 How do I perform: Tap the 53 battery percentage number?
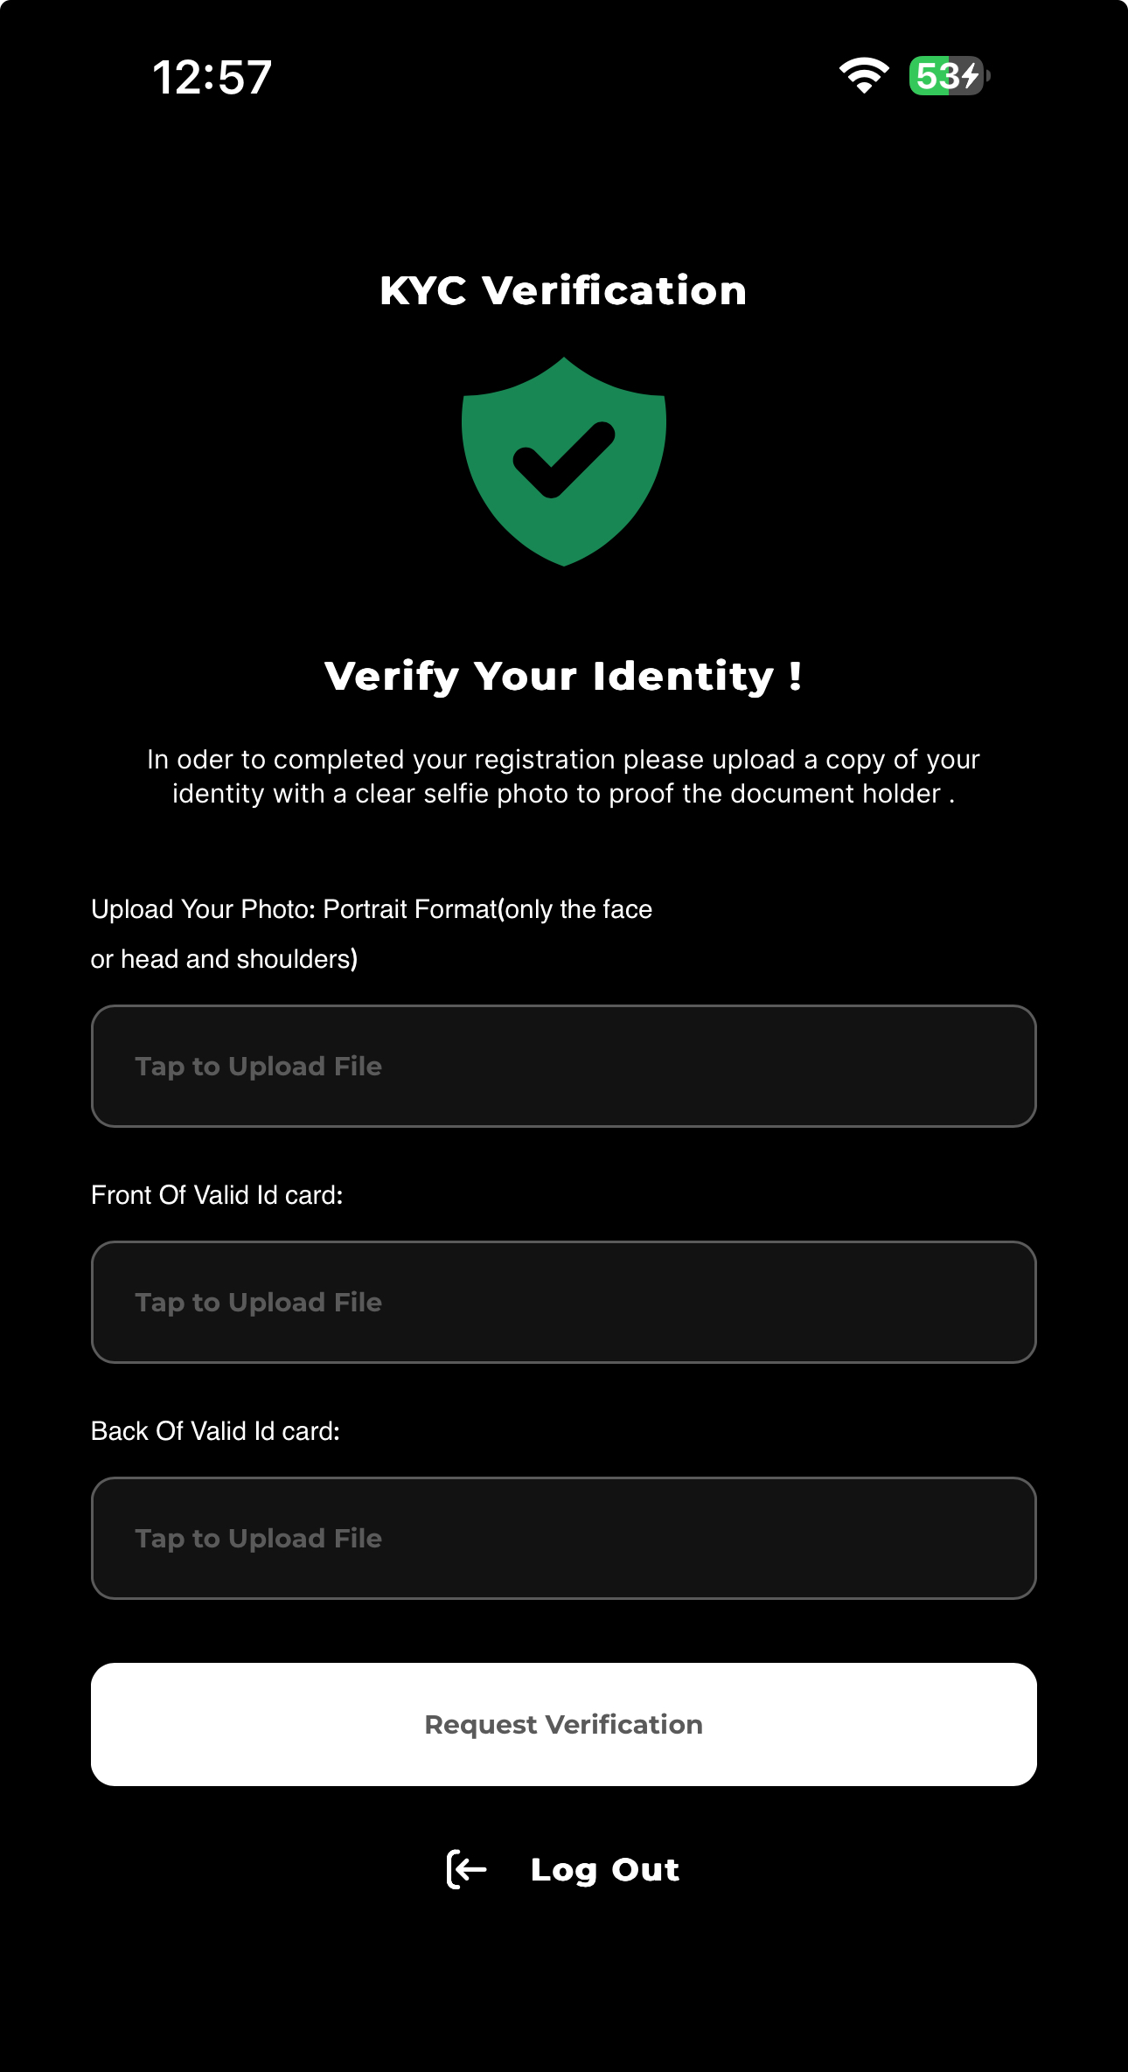click(x=937, y=76)
